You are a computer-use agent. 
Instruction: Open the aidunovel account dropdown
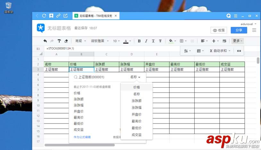coord(248,24)
